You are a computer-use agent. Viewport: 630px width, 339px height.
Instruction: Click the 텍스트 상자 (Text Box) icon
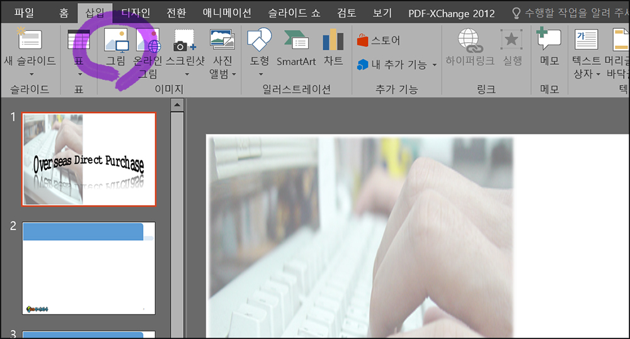click(x=586, y=40)
